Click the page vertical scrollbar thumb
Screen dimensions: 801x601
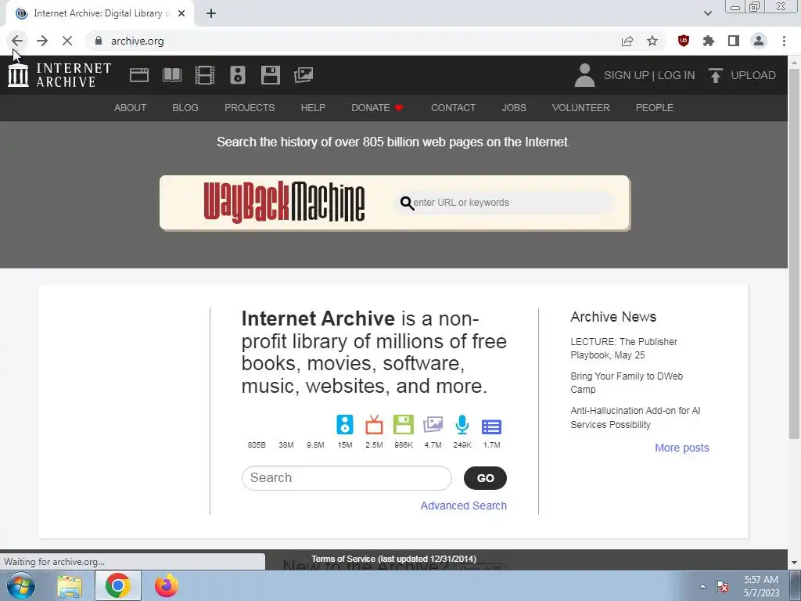[x=794, y=253]
